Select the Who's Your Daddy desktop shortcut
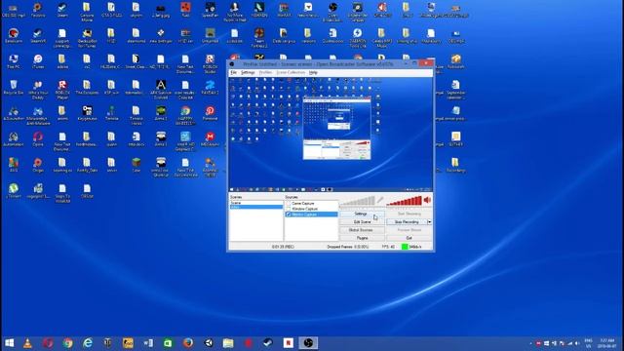Screen dimensions: 624x351 click(38, 90)
